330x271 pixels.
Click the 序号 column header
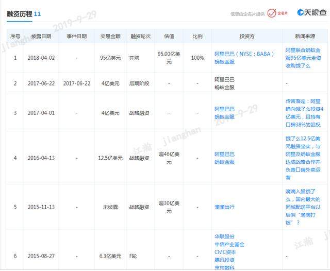pos(15,36)
